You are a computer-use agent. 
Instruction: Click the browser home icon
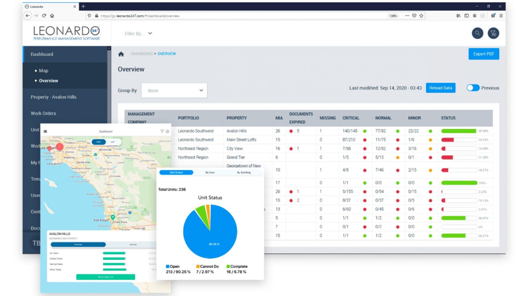click(52, 15)
